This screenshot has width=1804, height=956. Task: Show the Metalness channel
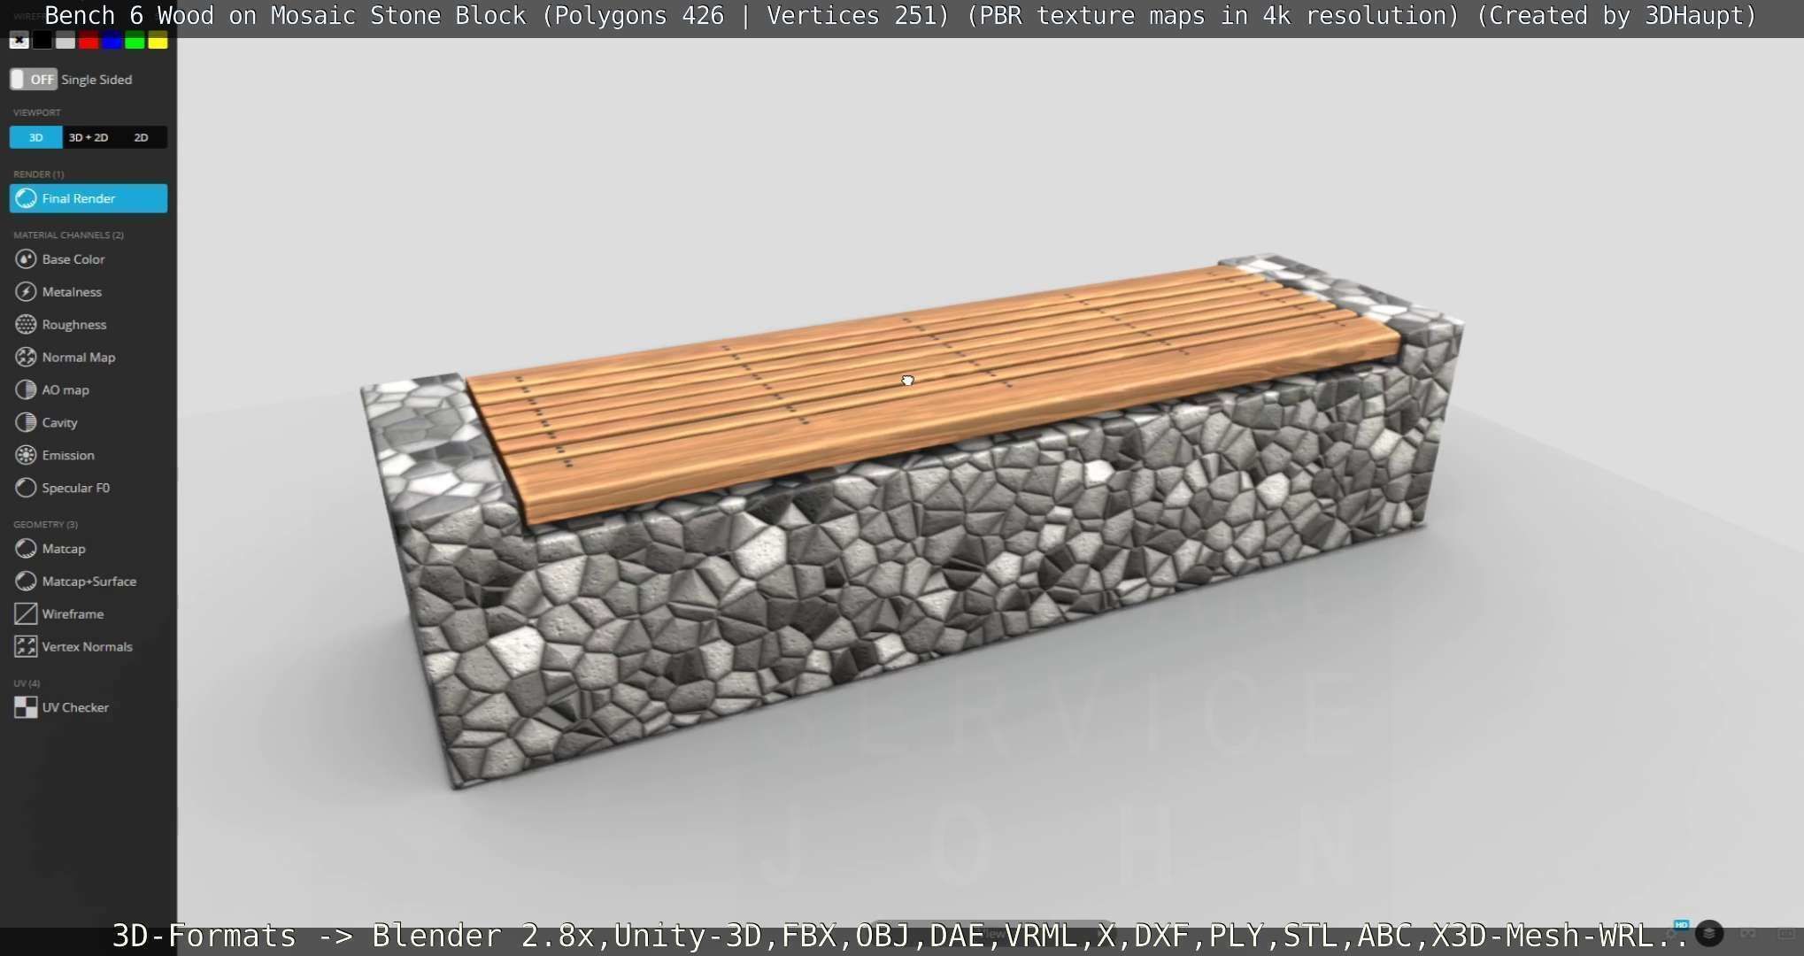point(58,292)
